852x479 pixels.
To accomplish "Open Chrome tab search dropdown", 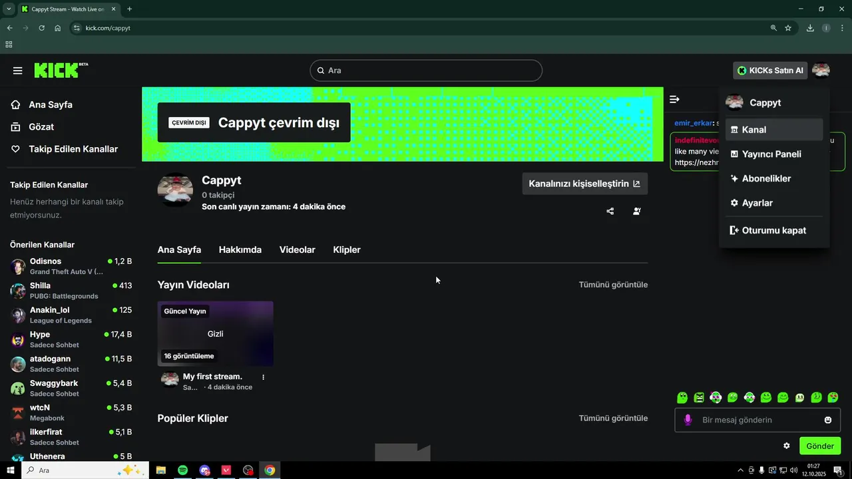I will point(9,9).
